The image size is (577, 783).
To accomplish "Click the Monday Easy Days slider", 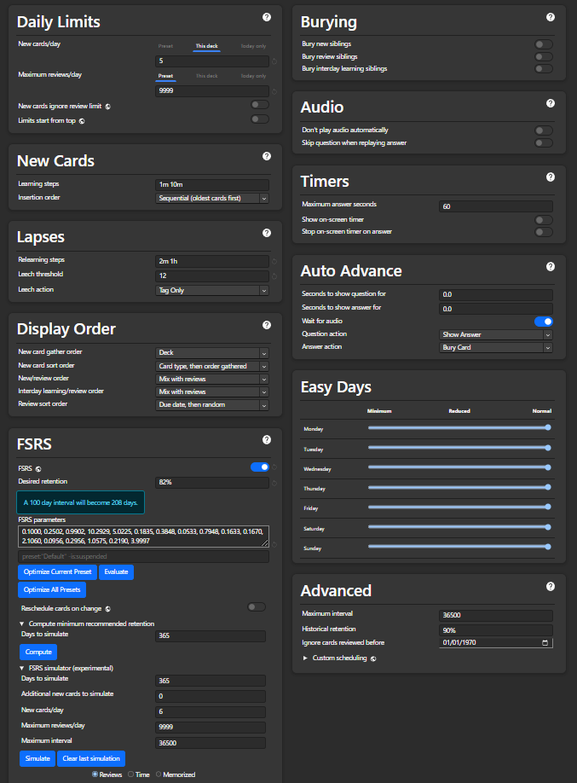I will coord(458,427).
